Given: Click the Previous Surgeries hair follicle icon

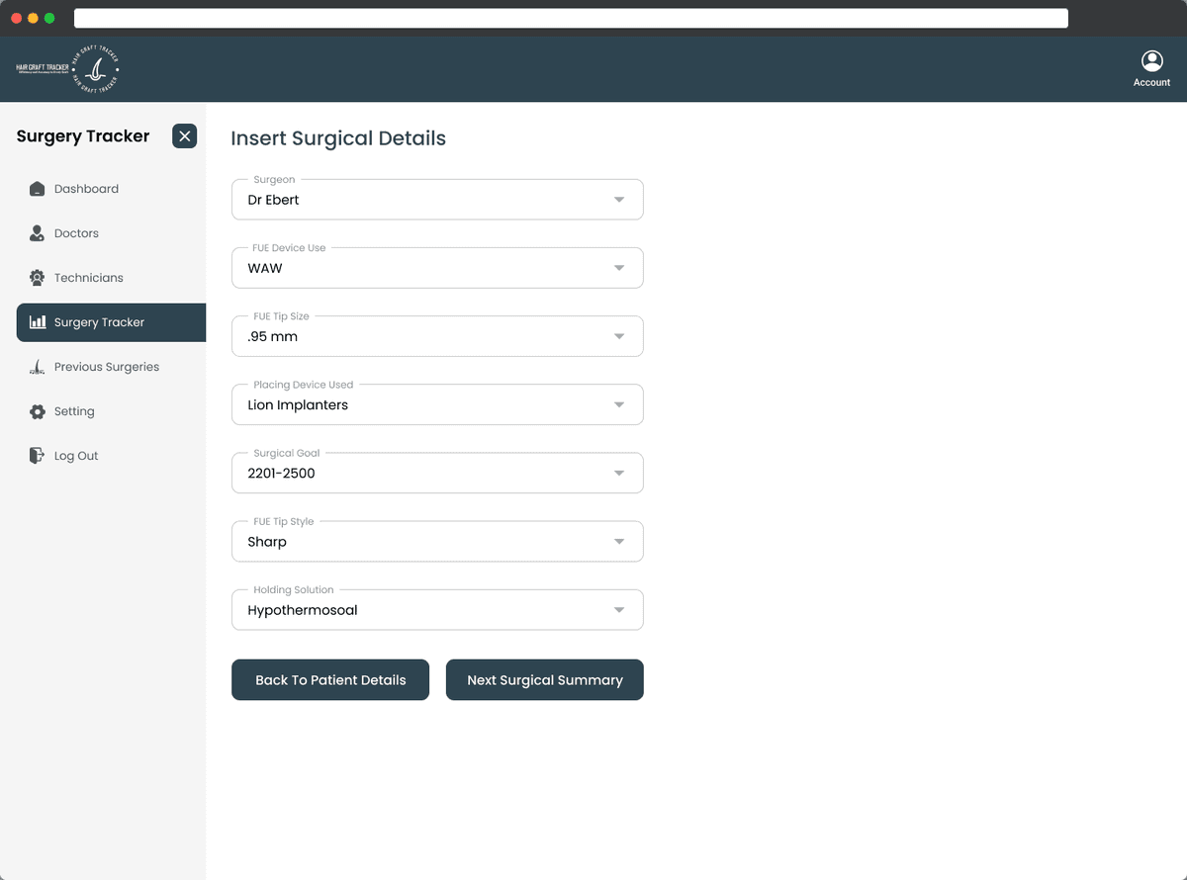Looking at the screenshot, I should point(38,367).
